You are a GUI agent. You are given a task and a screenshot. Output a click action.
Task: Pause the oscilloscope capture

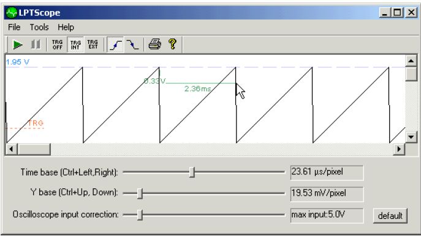pyautogui.click(x=36, y=45)
